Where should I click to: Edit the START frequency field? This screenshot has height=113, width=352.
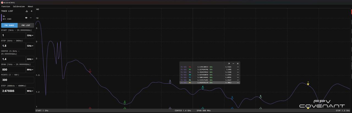13,35
